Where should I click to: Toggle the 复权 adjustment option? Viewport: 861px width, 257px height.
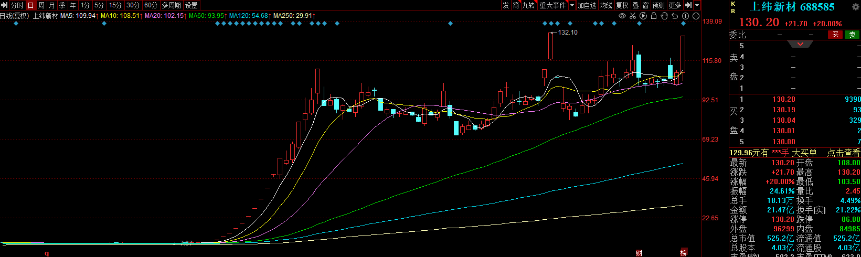click(x=622, y=5)
